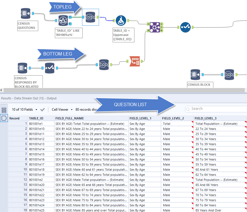Select the Browse tool feeding the Transpose tool
Screen dimensions: 247x212
[104, 65]
